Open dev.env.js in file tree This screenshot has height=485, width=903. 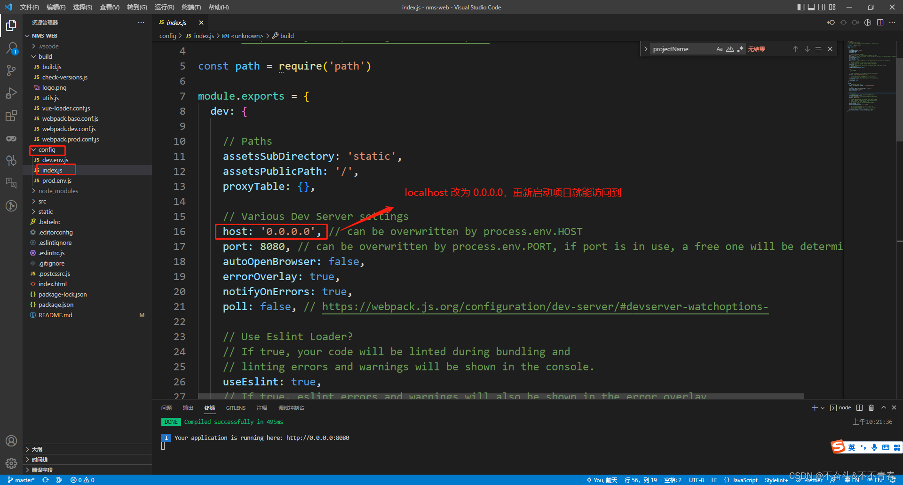pyautogui.click(x=55, y=160)
